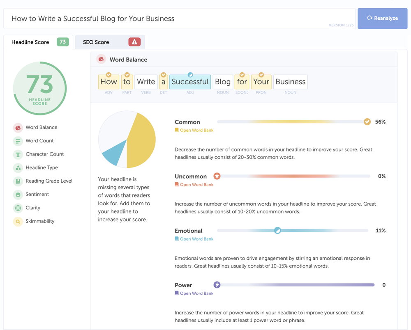Click the word balance pie chart
Screen dimensions: 411x330
pos(127,139)
